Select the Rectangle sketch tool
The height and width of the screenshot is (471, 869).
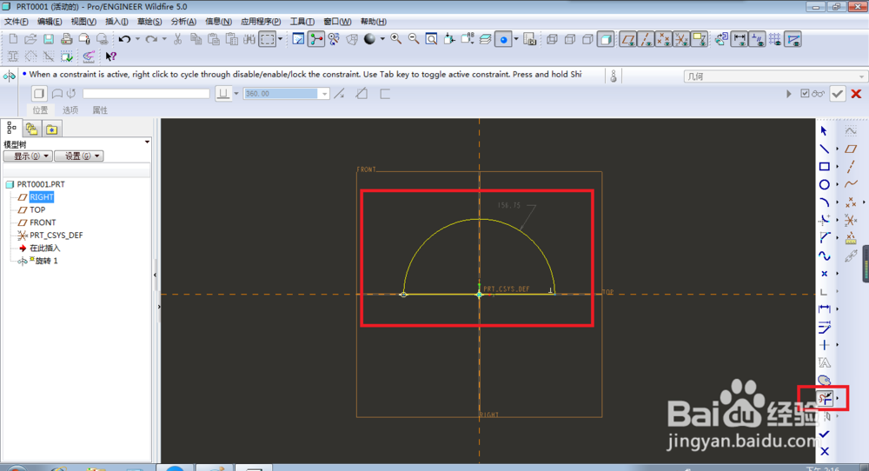[824, 166]
